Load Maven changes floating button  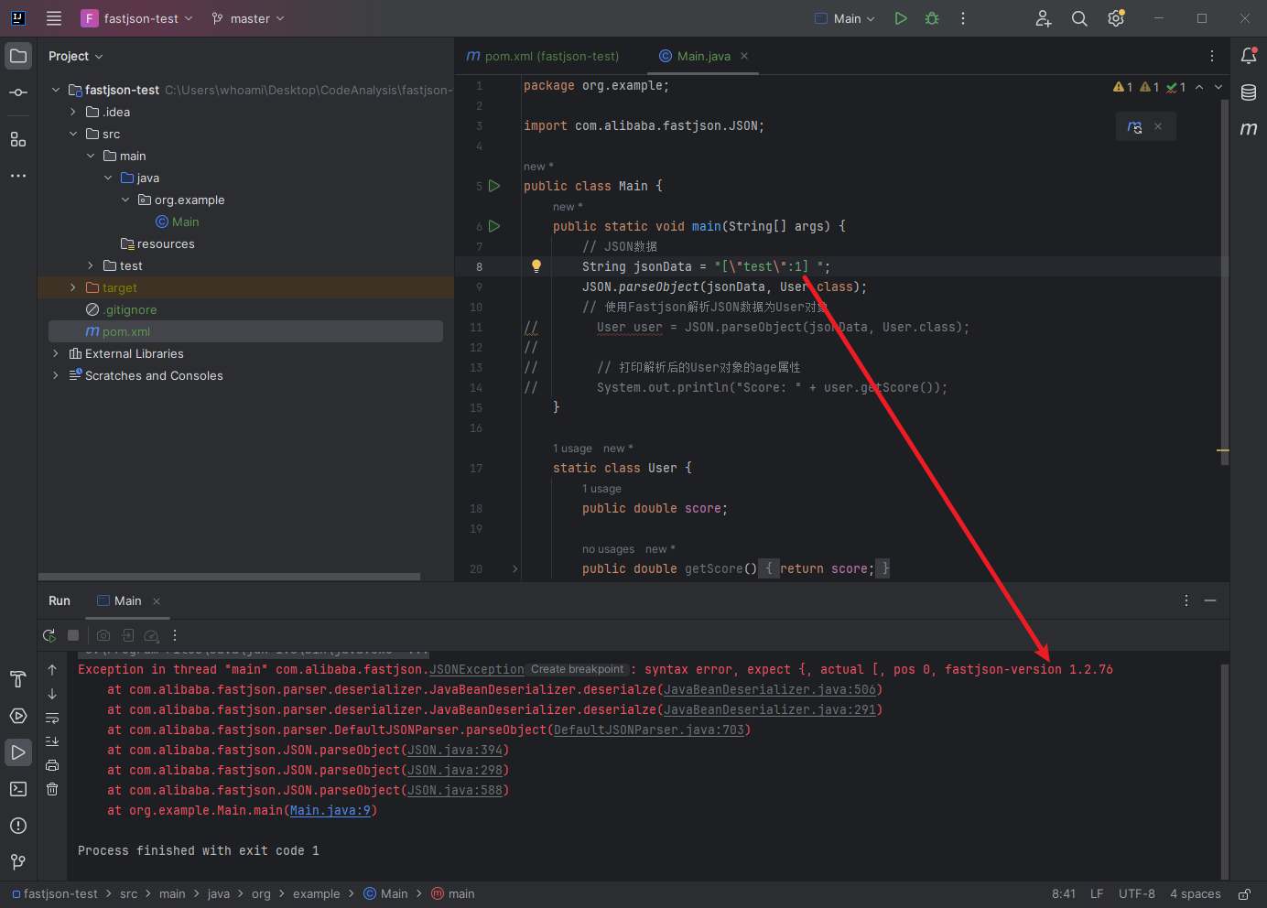pos(1135,127)
